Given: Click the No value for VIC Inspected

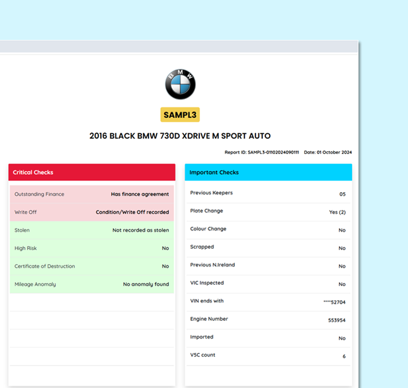Looking at the screenshot, I should [342, 284].
